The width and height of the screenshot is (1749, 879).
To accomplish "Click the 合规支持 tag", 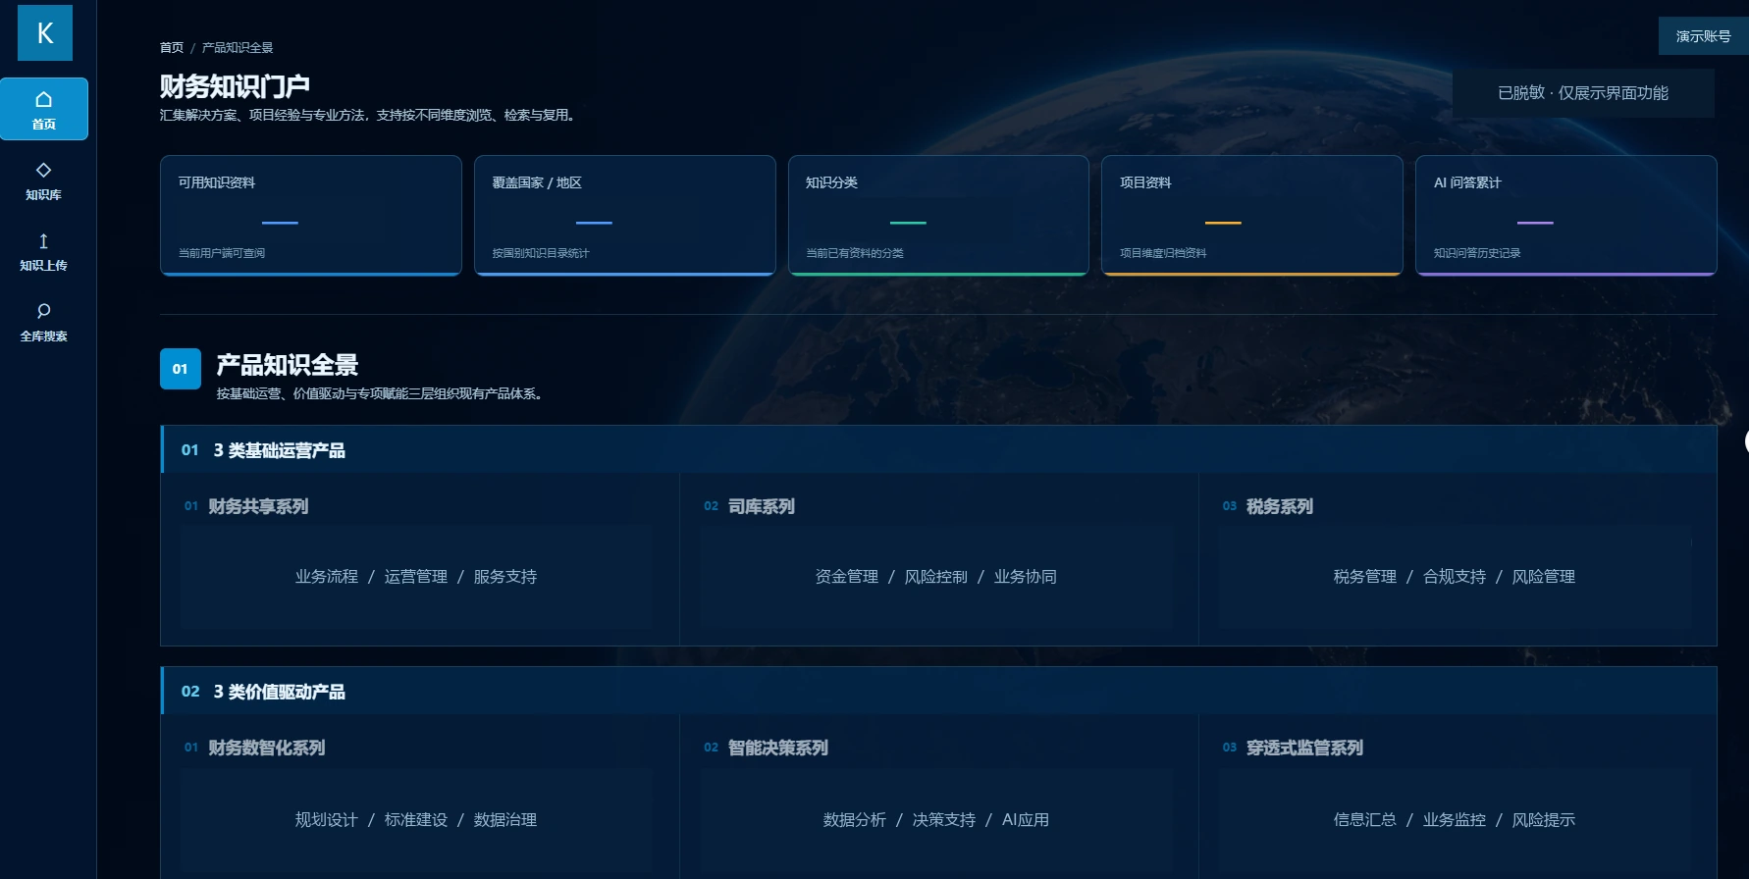I will [1455, 577].
